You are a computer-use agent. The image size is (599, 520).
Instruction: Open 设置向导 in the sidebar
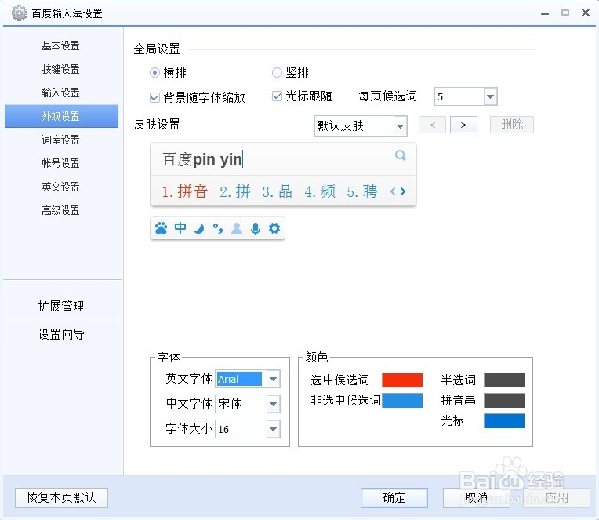[61, 334]
